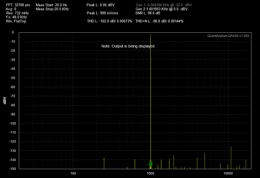The width and height of the screenshot is (260, 178).
Task: Click the '-100' dBV axis label
Action: (x=12, y=123)
